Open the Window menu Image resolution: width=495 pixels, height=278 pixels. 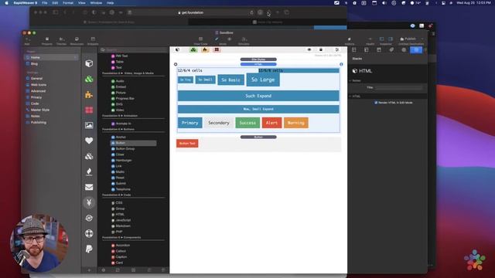tap(96, 3)
